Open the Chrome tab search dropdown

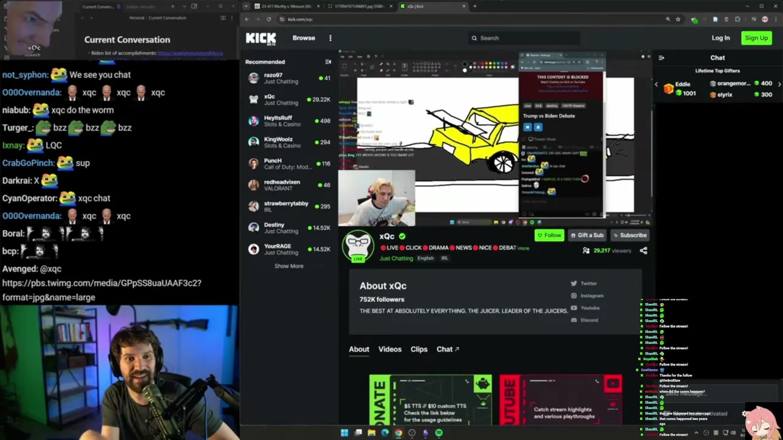tap(247, 6)
